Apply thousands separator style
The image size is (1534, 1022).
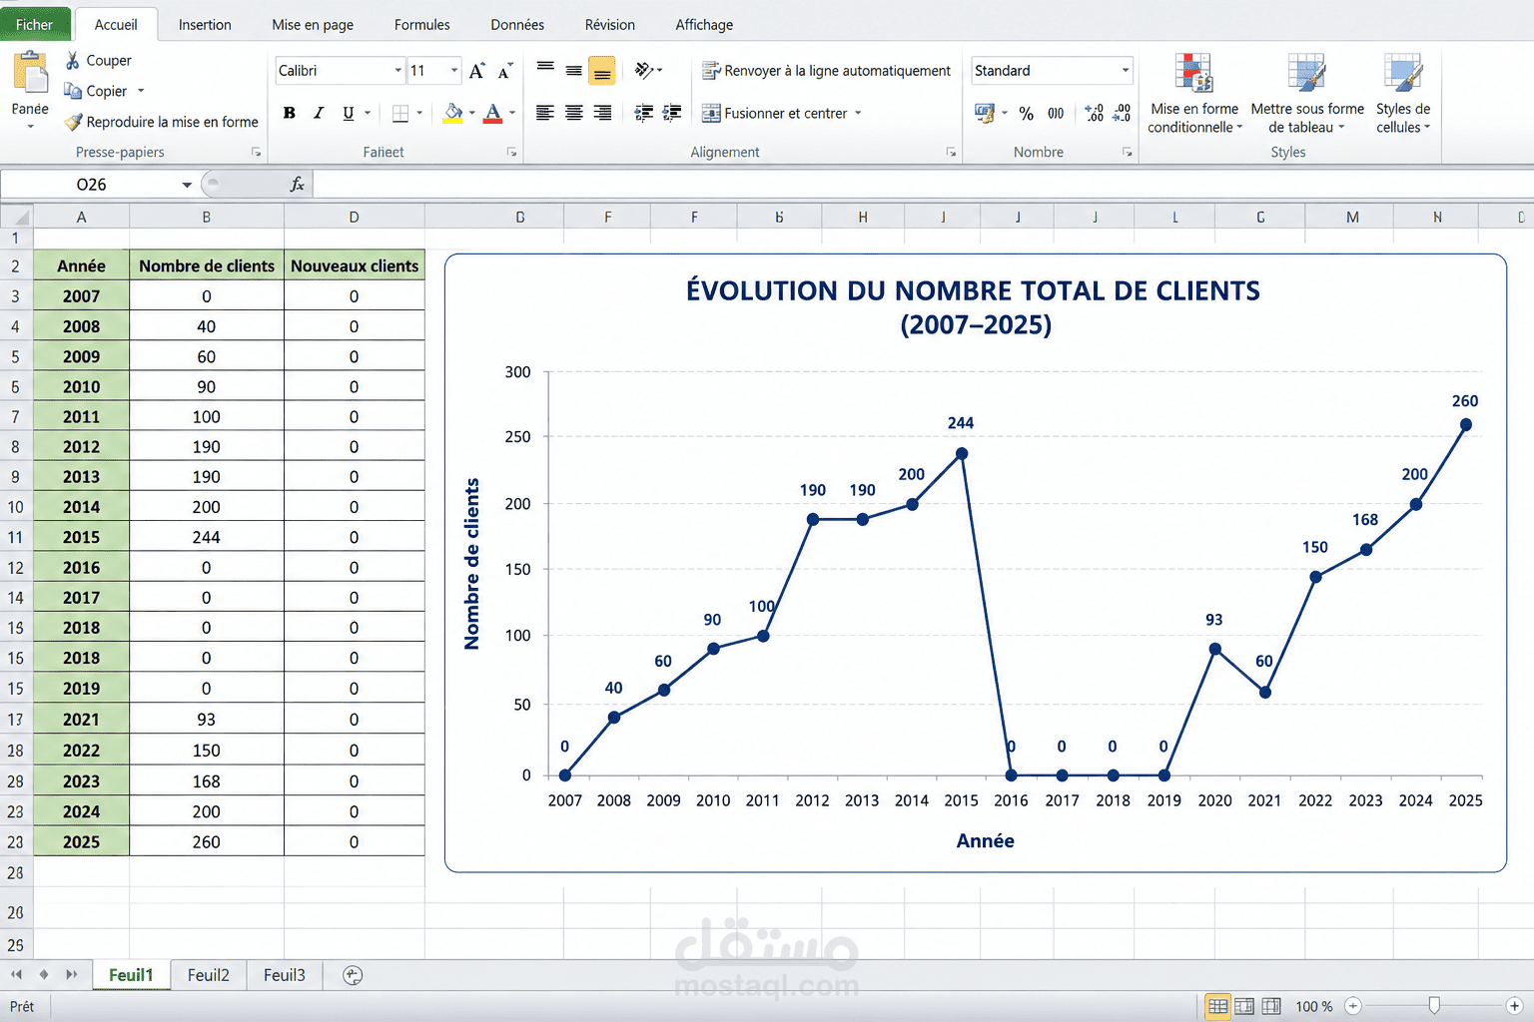pyautogui.click(x=1056, y=114)
